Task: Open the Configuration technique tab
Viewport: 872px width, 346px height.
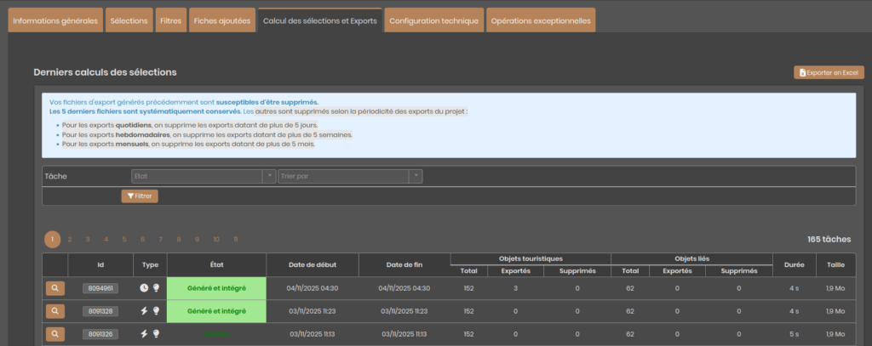Action: click(434, 20)
